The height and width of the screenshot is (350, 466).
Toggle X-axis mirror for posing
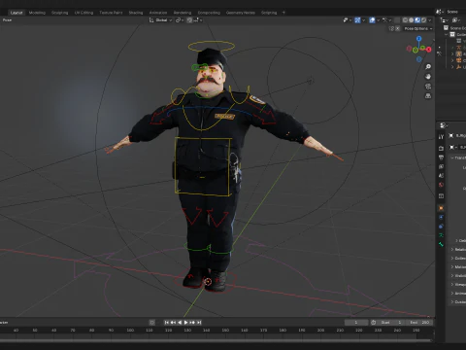pyautogui.click(x=398, y=28)
